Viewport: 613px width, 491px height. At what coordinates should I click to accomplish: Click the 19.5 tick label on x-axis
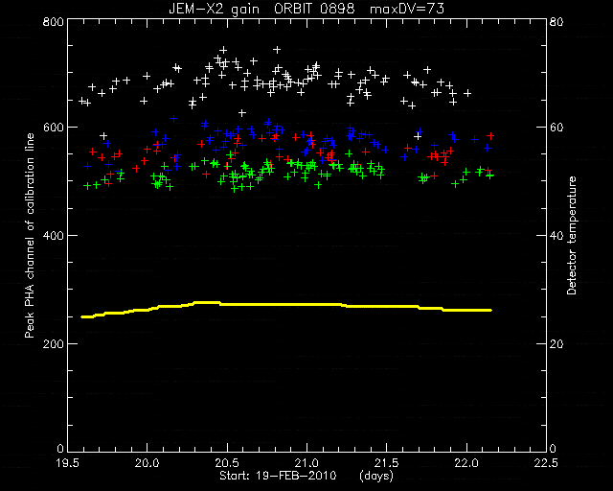[x=68, y=463]
